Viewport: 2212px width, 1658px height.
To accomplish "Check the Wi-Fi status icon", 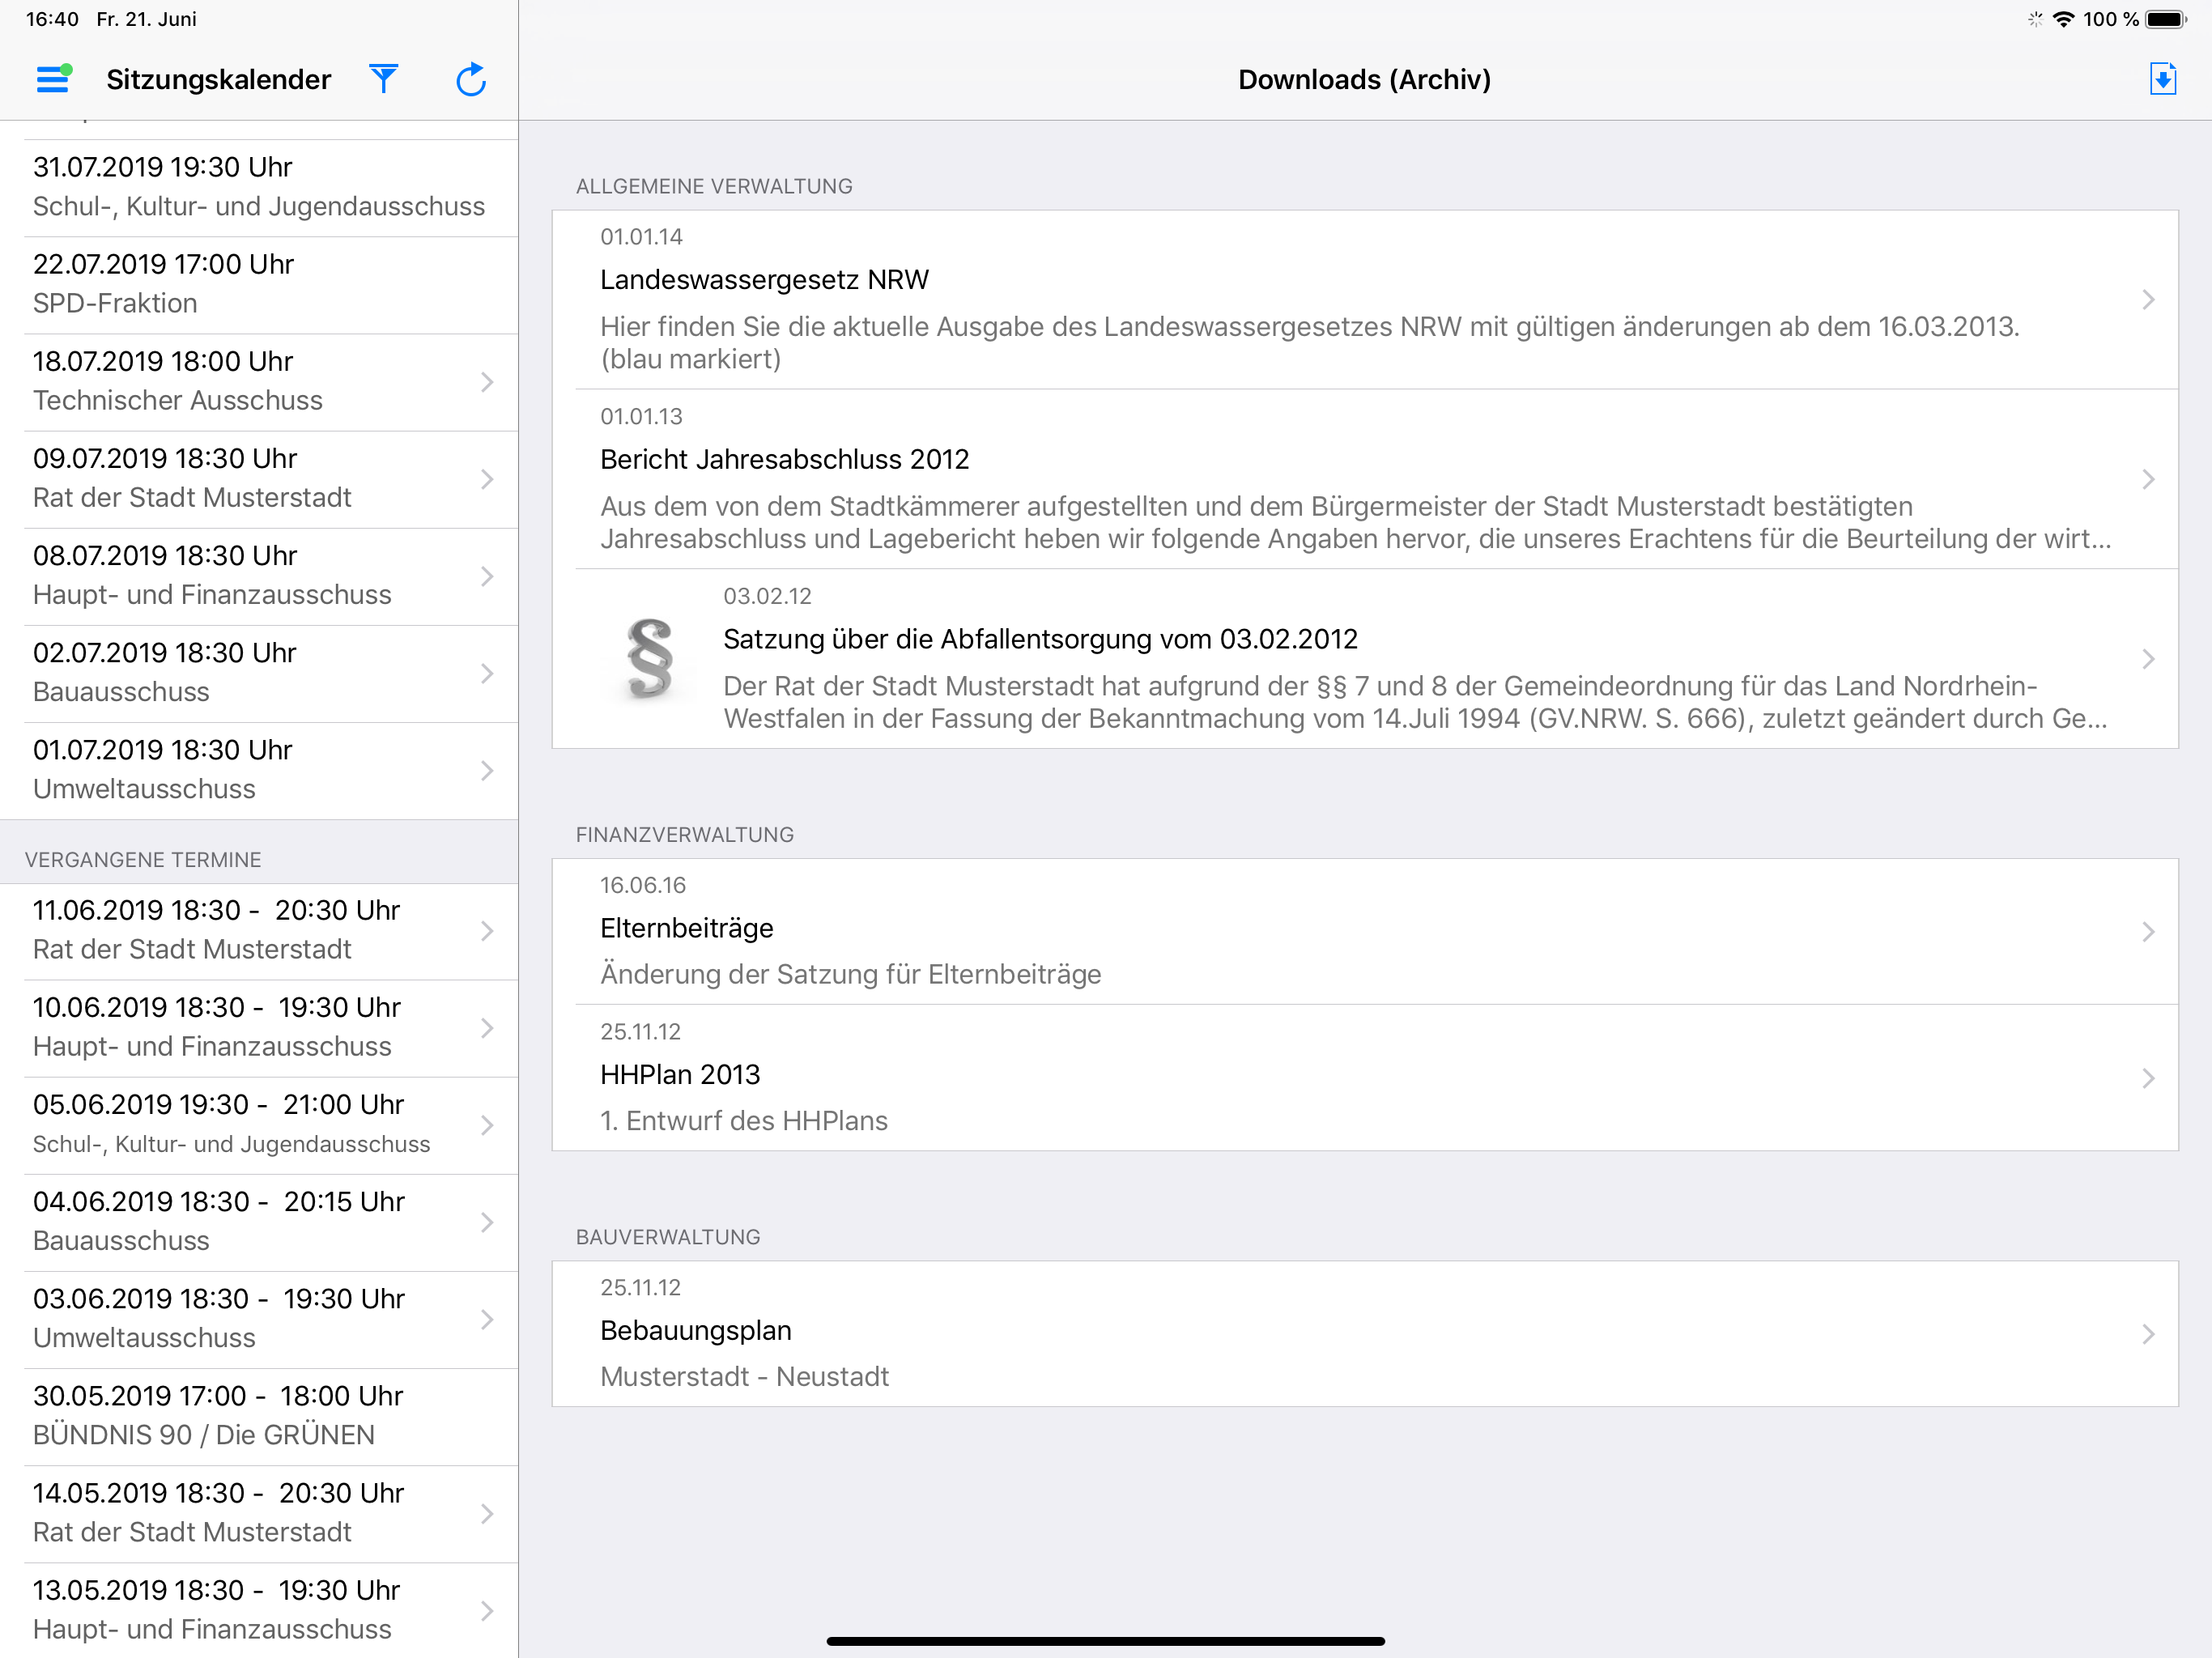I will point(2062,19).
